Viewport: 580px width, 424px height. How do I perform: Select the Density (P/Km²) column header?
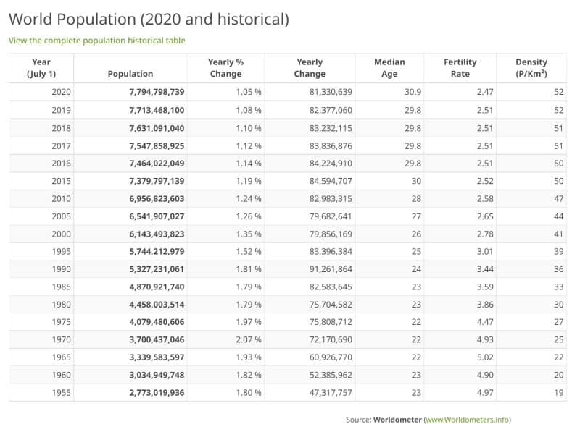531,67
